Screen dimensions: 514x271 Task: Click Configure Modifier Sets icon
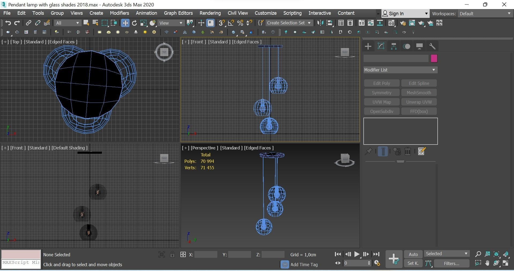pyautogui.click(x=422, y=152)
